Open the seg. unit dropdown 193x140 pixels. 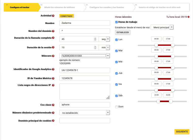click(x=104, y=39)
